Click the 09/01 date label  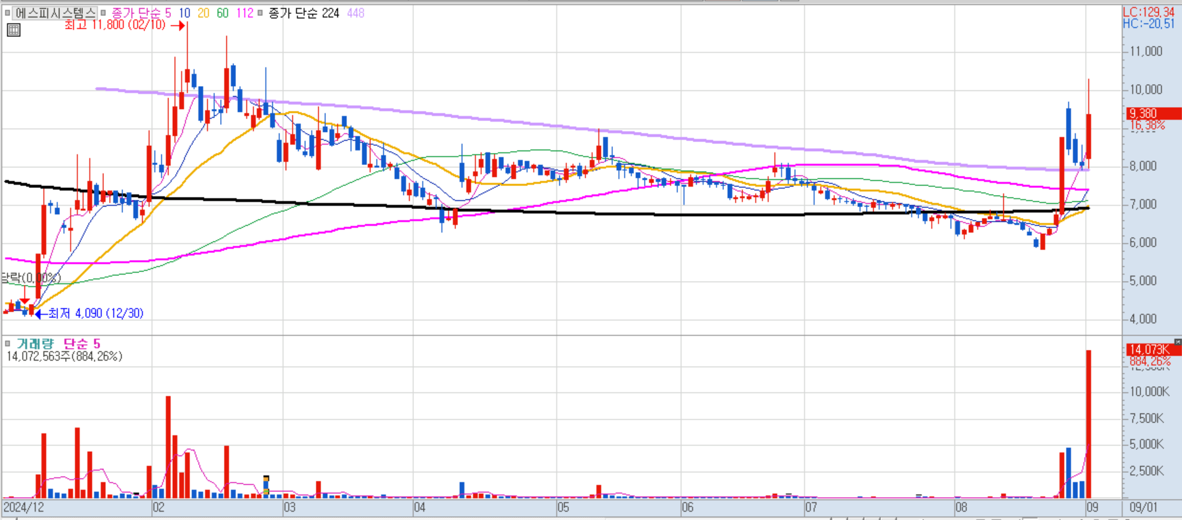click(x=1143, y=507)
